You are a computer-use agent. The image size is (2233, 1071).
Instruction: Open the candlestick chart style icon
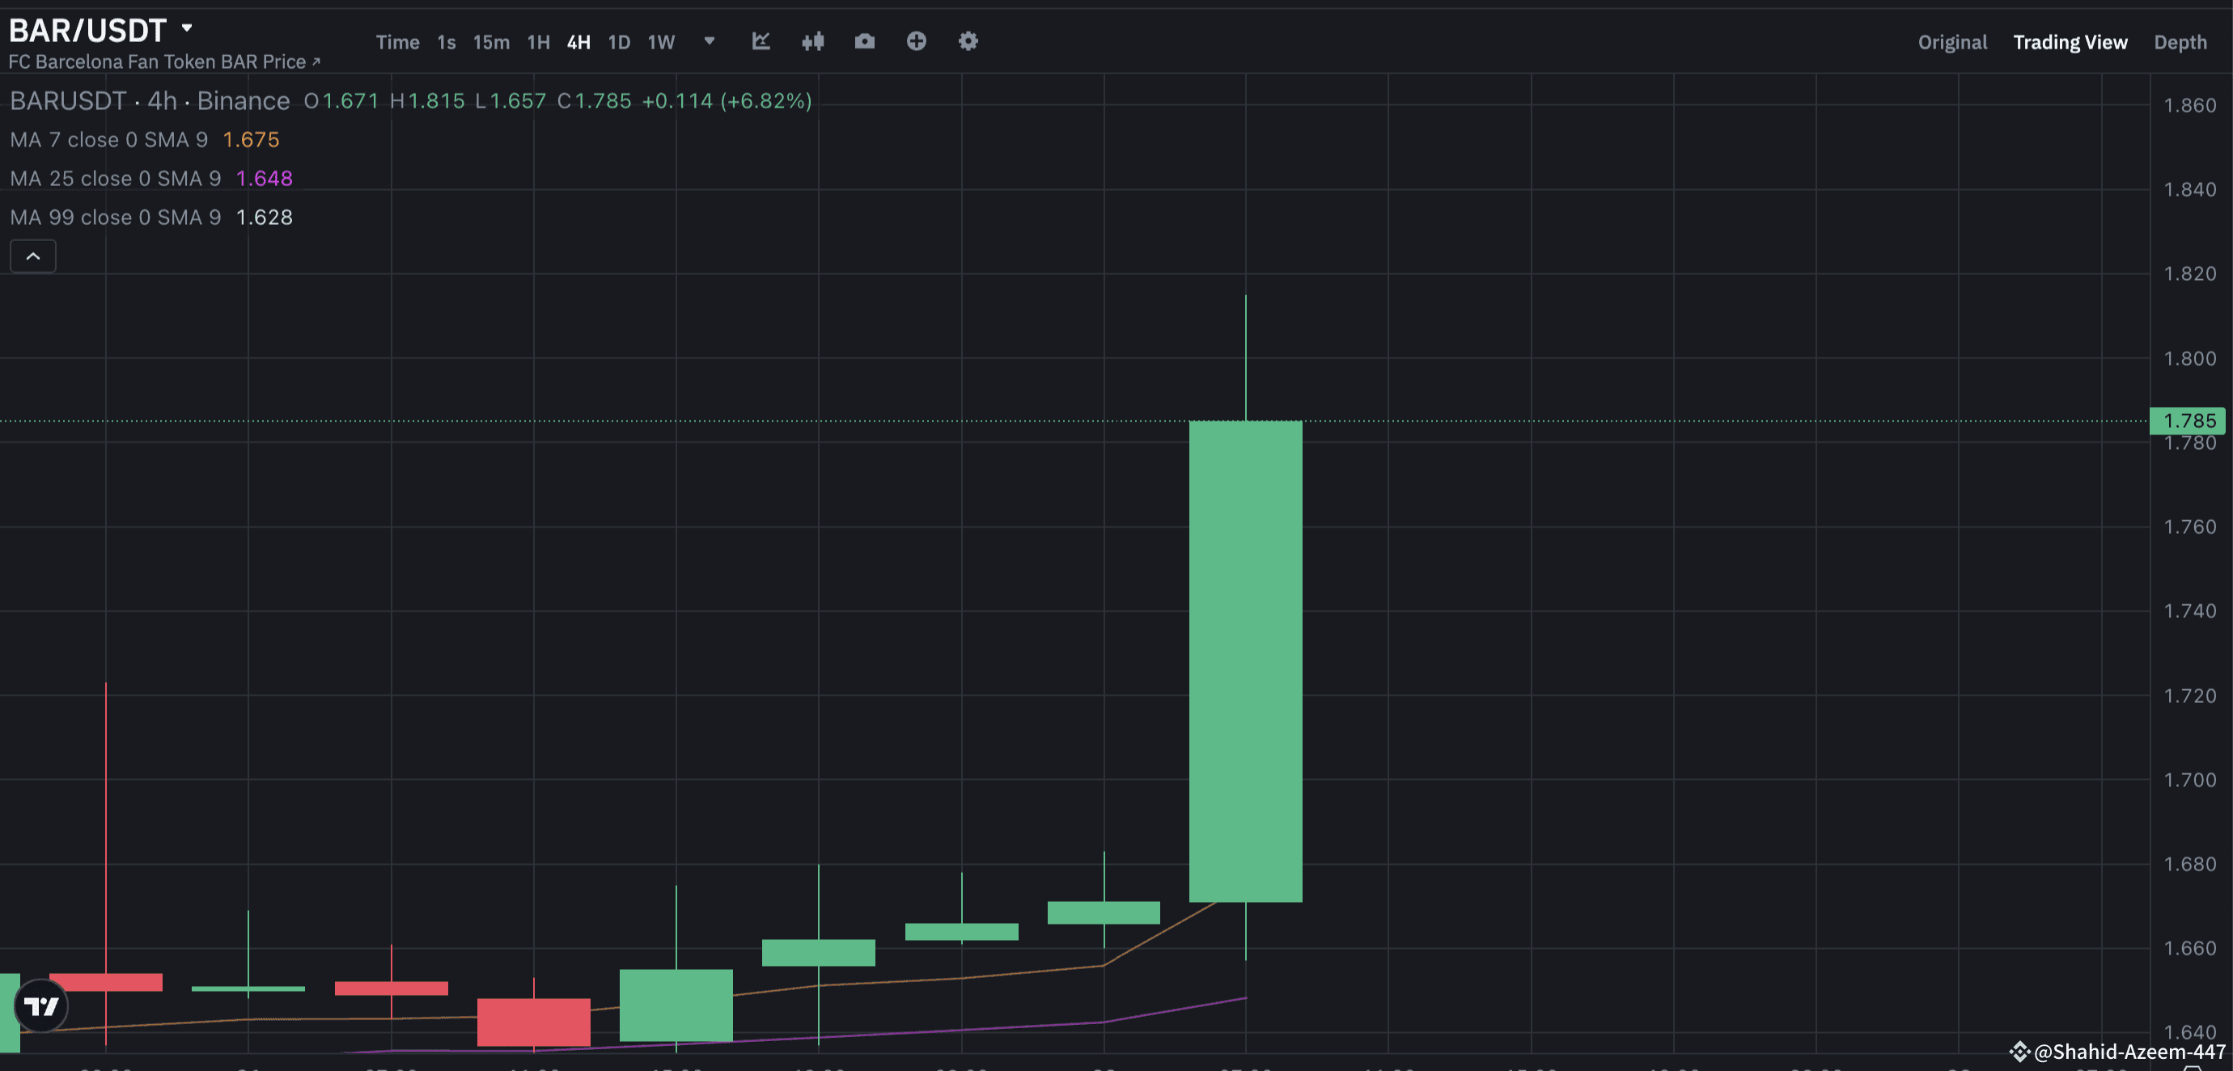tap(813, 40)
